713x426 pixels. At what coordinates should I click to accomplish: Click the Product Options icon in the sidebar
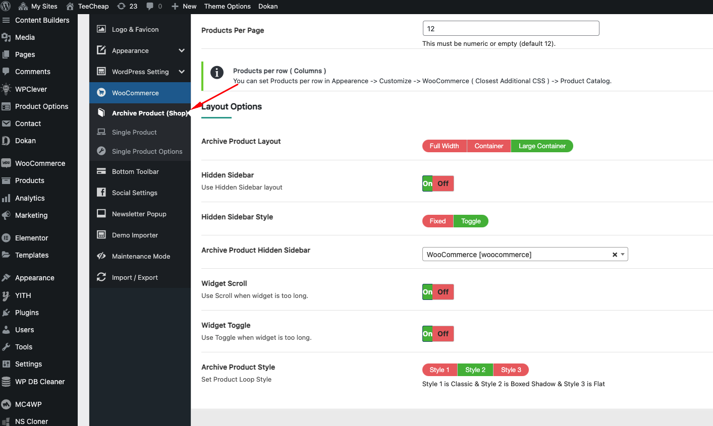click(6, 106)
